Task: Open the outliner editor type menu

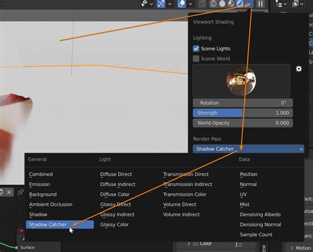Action: tap(281, 4)
